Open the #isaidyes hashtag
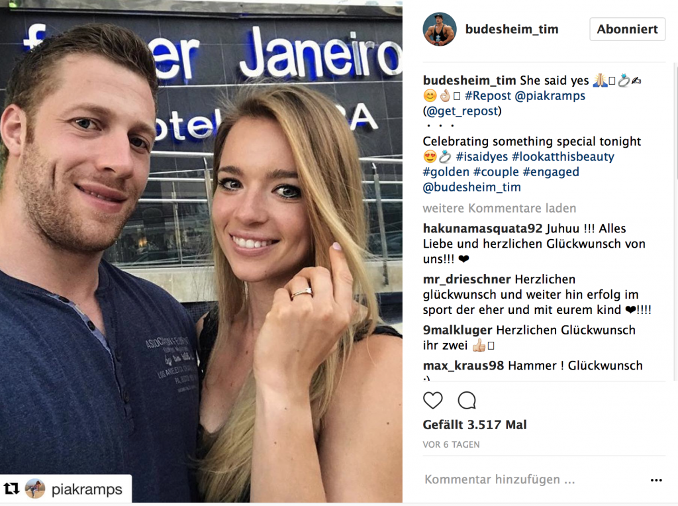This screenshot has height=506, width=678. (x=482, y=156)
